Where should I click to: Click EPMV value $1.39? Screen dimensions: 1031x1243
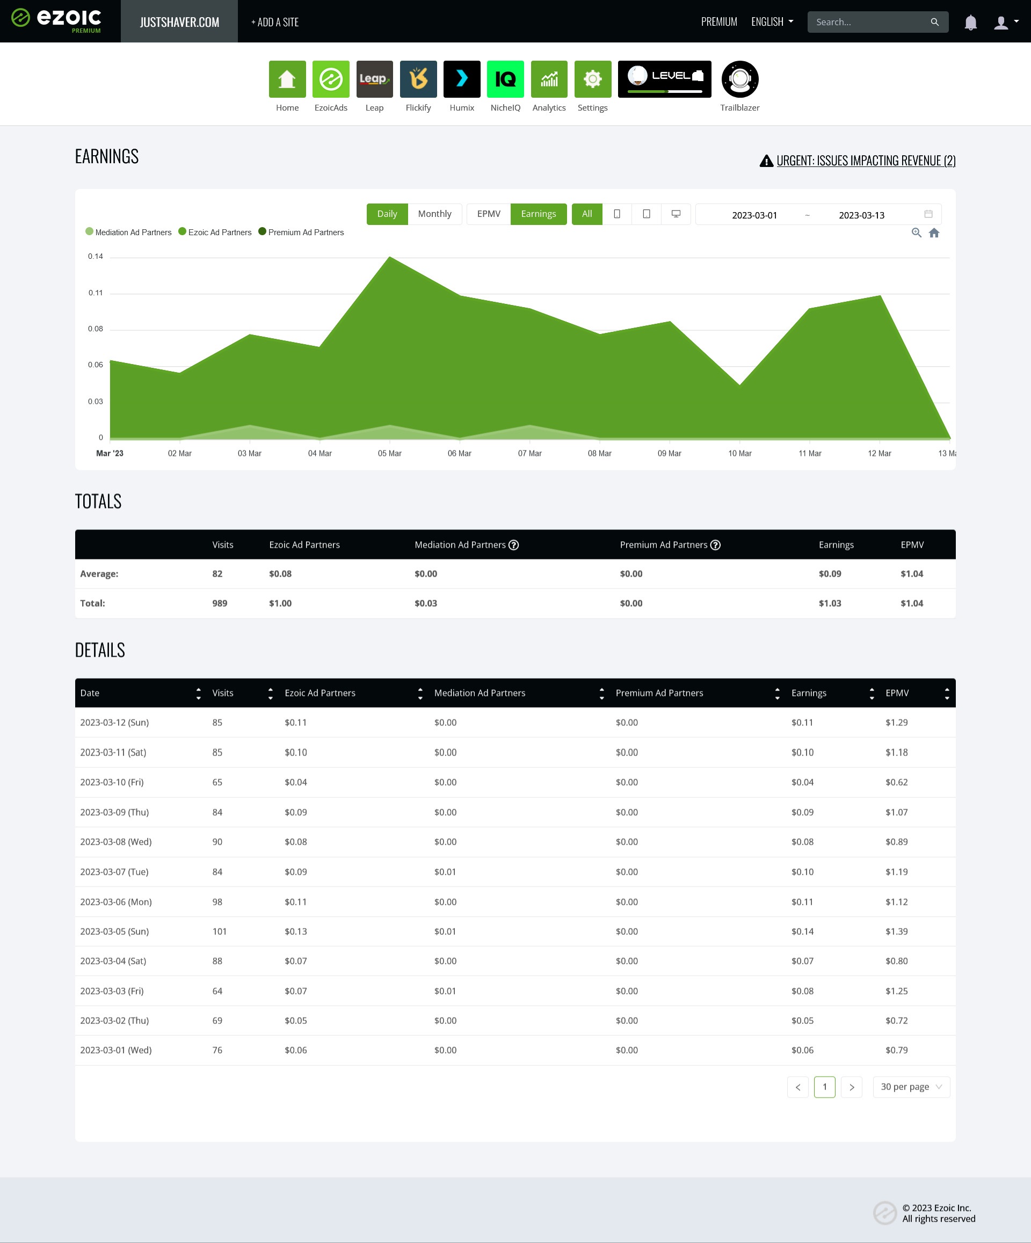(896, 931)
